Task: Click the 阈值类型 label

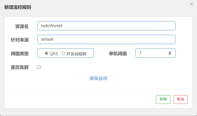Action: point(20,54)
